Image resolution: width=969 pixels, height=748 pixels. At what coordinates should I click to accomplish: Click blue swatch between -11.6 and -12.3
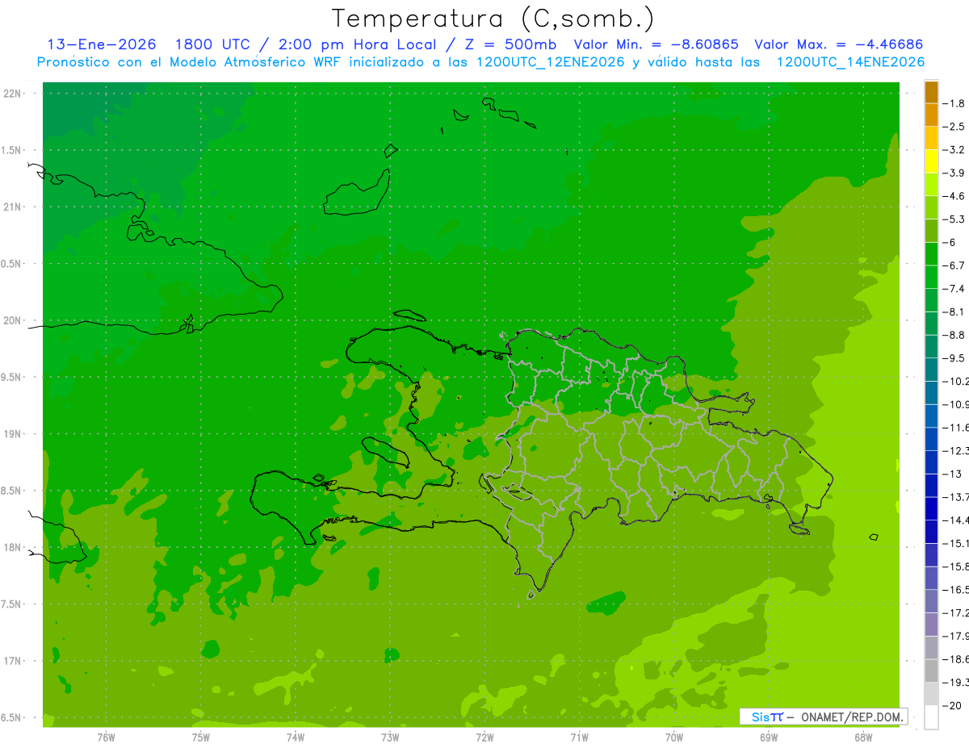point(931,440)
